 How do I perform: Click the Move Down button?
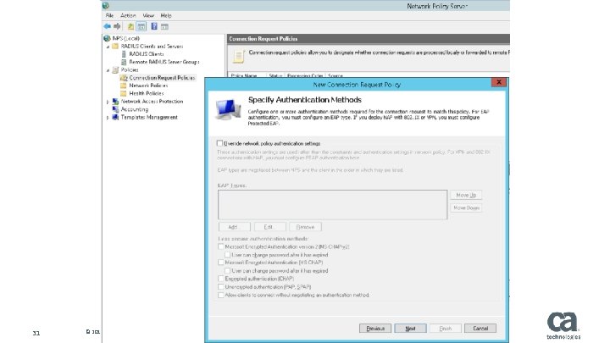point(466,208)
